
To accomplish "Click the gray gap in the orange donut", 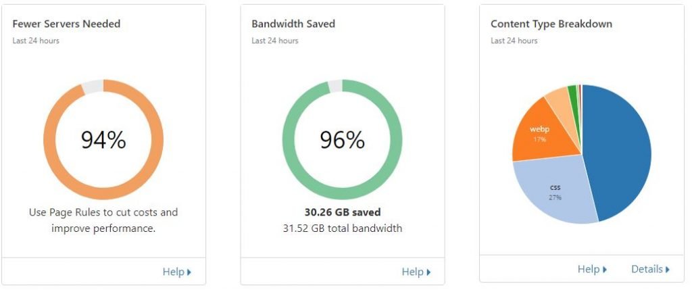I will [x=92, y=86].
